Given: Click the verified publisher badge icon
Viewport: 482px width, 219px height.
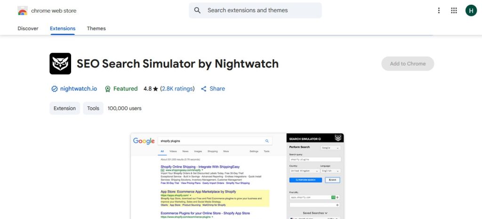Looking at the screenshot, I should tap(55, 89).
